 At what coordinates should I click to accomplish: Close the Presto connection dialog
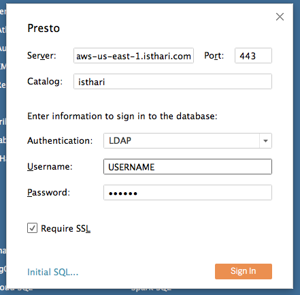click(280, 16)
